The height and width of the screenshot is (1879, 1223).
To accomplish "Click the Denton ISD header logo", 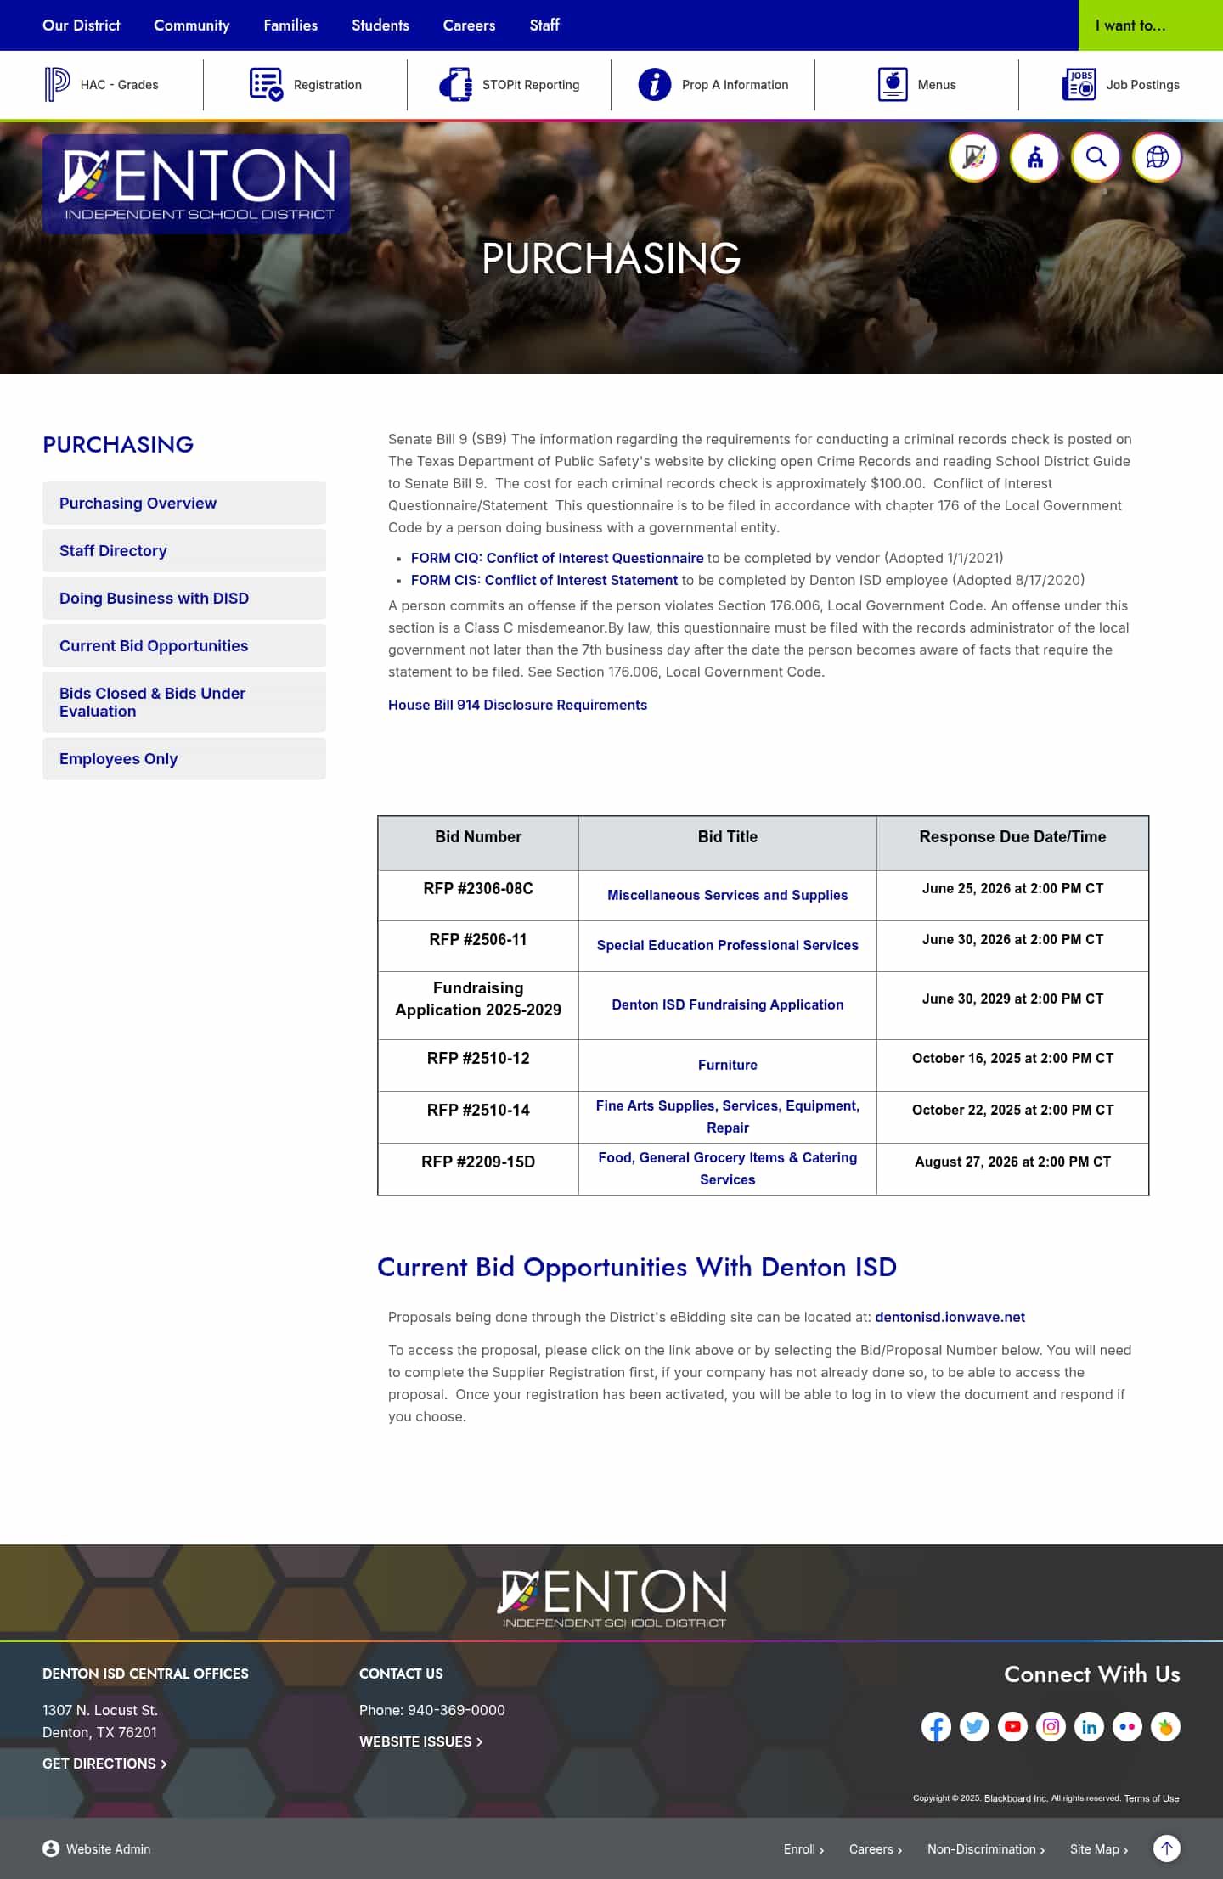I will pyautogui.click(x=196, y=183).
